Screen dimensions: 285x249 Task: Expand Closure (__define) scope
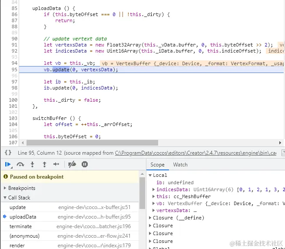(150, 218)
